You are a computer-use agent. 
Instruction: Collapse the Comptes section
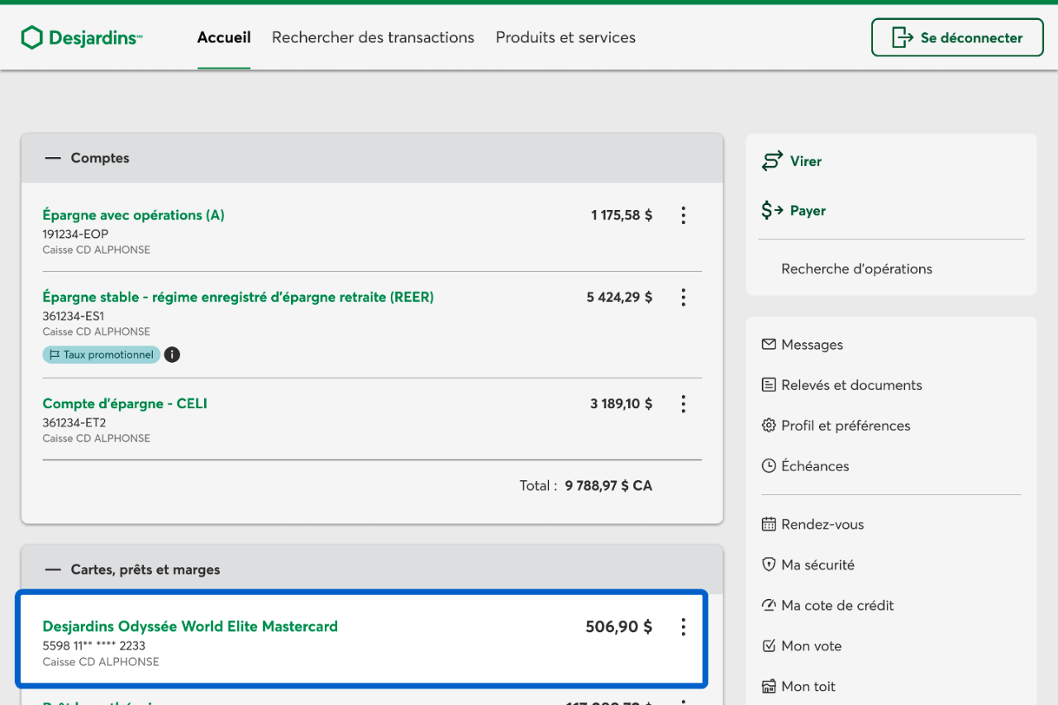pos(53,158)
